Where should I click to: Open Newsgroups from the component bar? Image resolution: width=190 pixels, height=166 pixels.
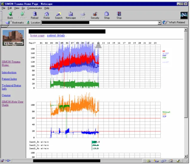click(x=163, y=161)
